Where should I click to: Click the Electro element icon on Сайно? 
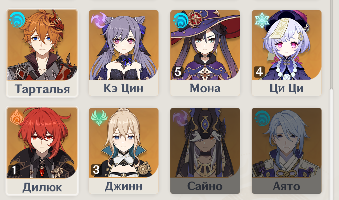pyautogui.click(x=181, y=118)
